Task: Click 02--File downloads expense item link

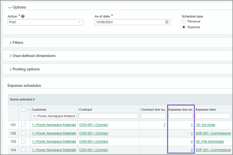Action: [x=210, y=141]
